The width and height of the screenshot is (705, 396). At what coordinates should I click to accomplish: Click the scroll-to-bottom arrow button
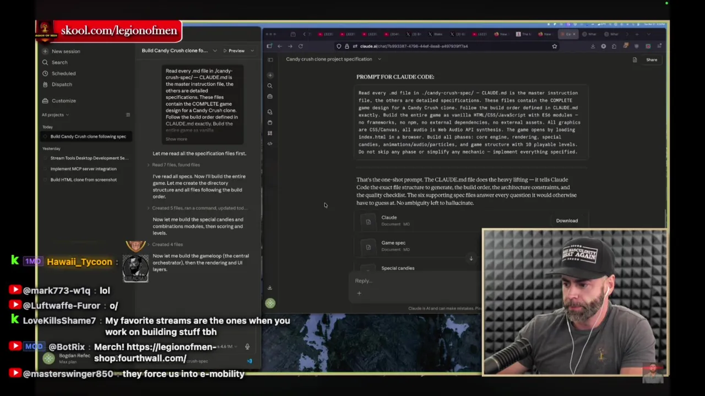[471, 258]
